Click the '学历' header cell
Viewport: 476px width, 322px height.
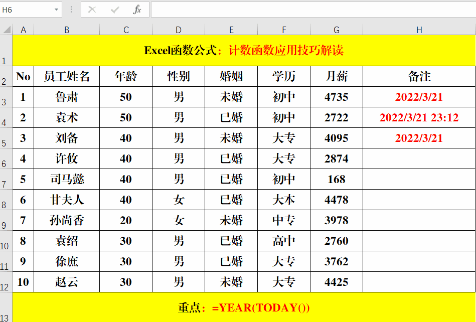(x=284, y=76)
